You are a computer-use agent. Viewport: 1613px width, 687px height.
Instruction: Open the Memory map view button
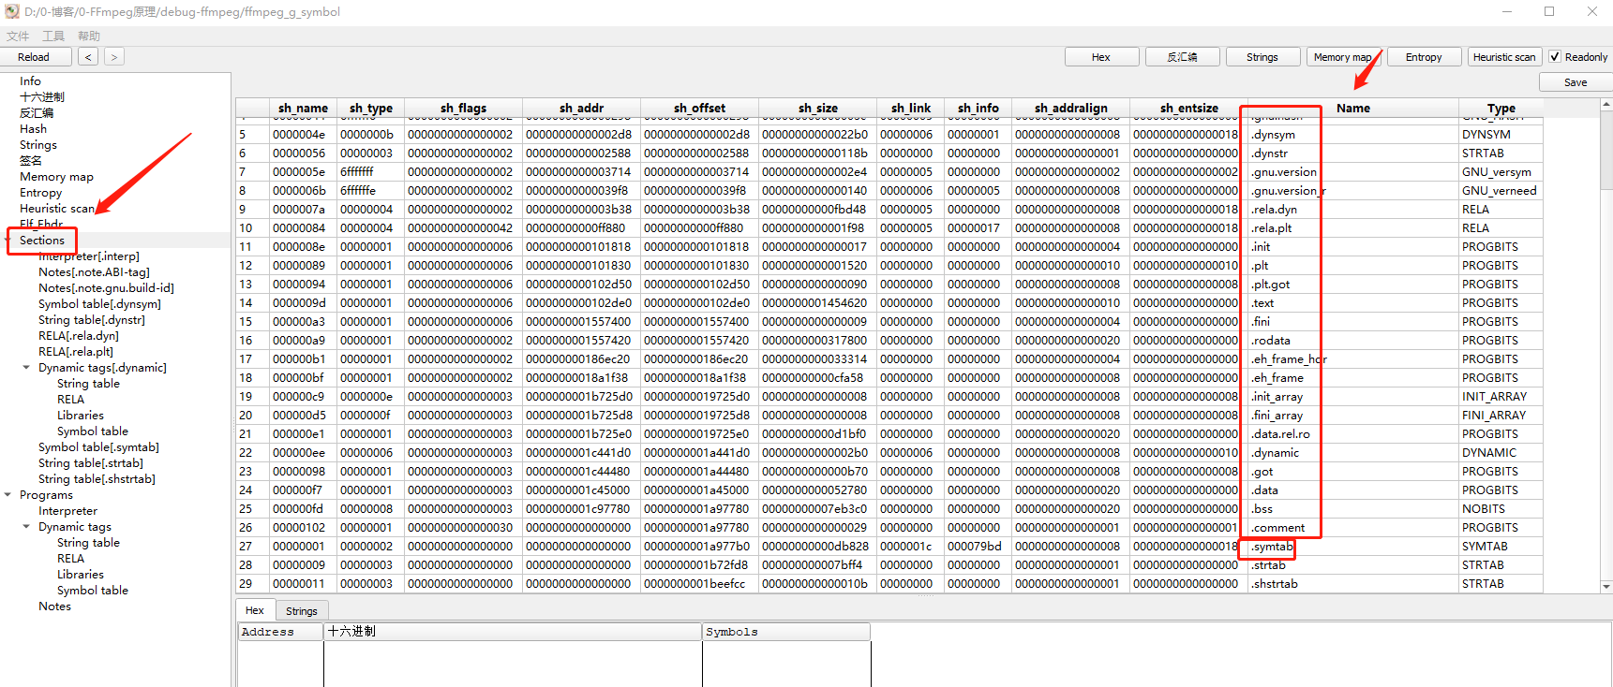1342,57
